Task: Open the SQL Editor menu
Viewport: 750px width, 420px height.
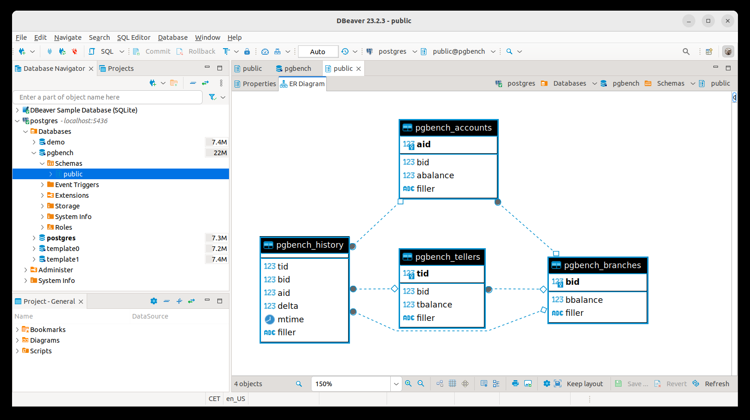Action: pyautogui.click(x=133, y=38)
